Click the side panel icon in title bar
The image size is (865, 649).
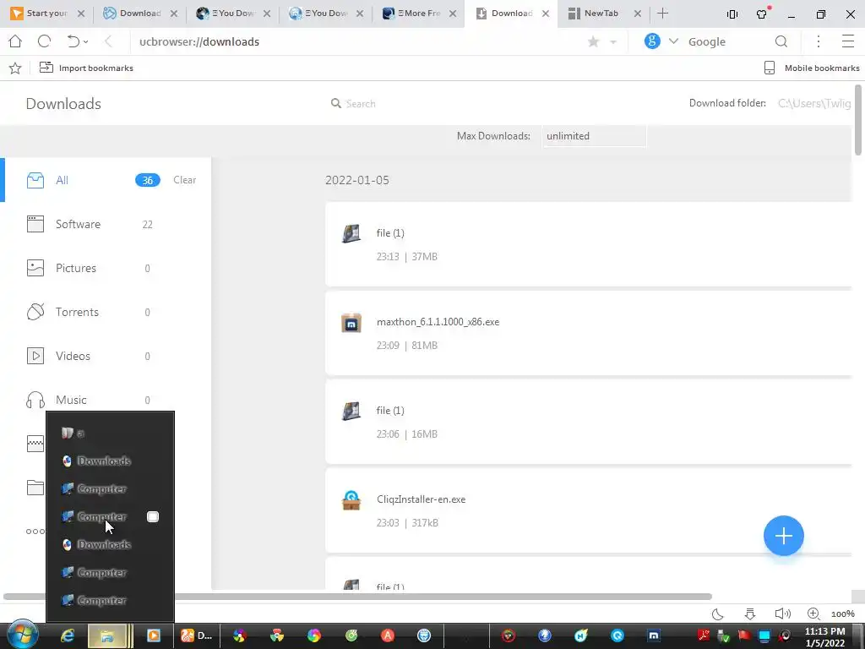732,14
